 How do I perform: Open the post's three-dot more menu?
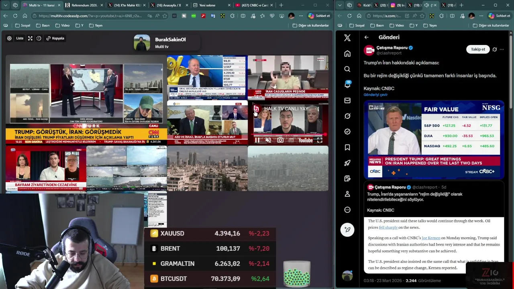coord(502,49)
